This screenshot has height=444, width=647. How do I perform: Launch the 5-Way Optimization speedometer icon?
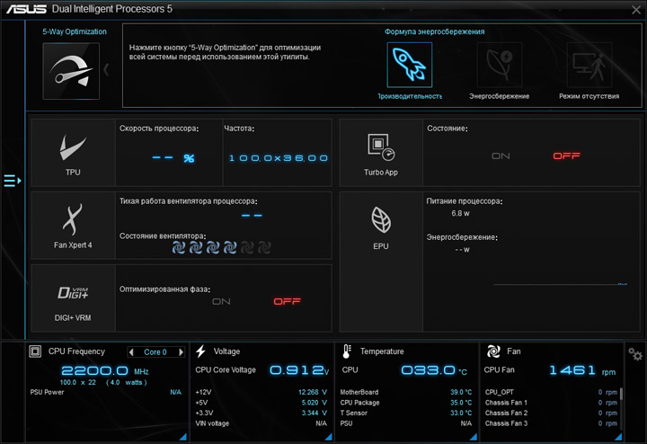pos(71,71)
